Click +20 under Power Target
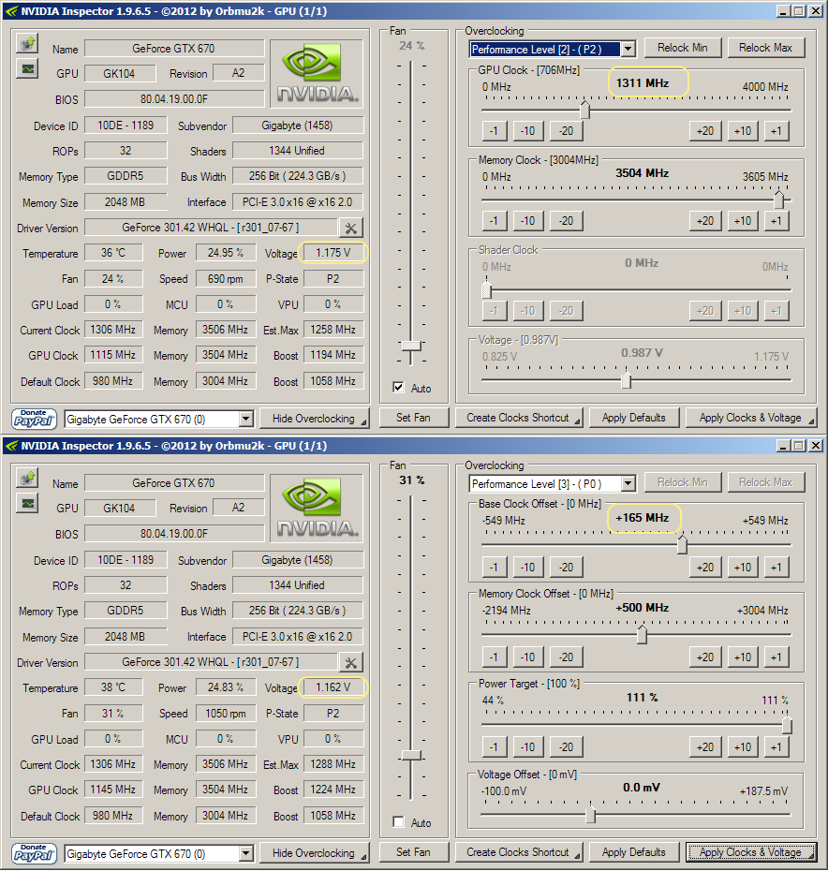 (x=705, y=747)
